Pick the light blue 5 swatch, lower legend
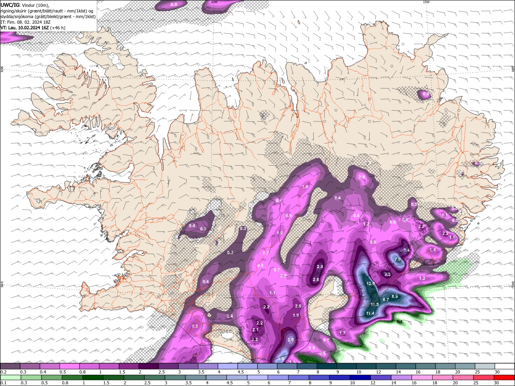The image size is (515, 386). click(257, 378)
